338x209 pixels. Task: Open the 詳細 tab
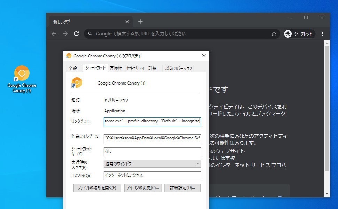point(152,68)
